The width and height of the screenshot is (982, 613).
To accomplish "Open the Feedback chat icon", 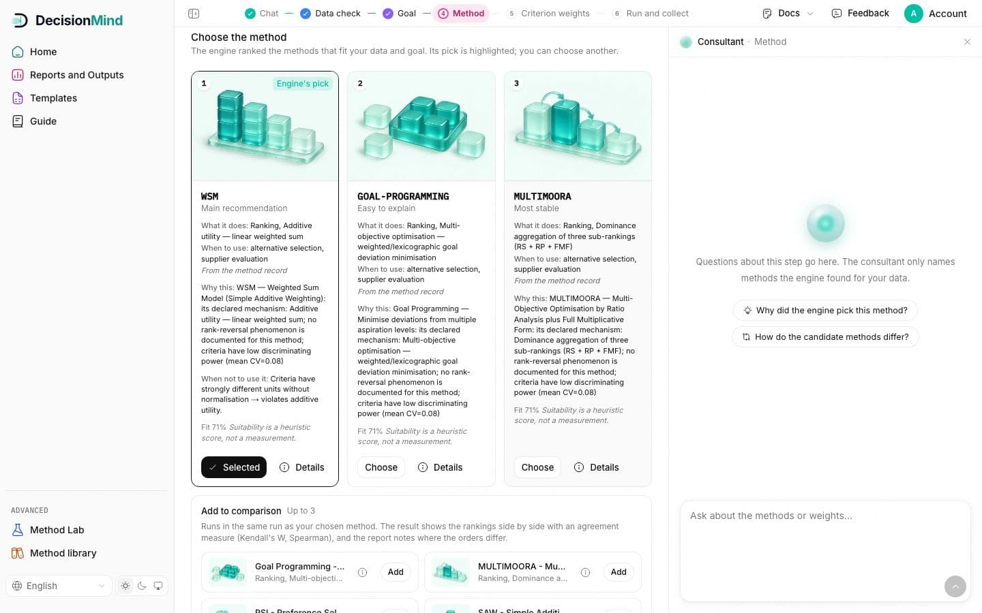I will (x=837, y=14).
